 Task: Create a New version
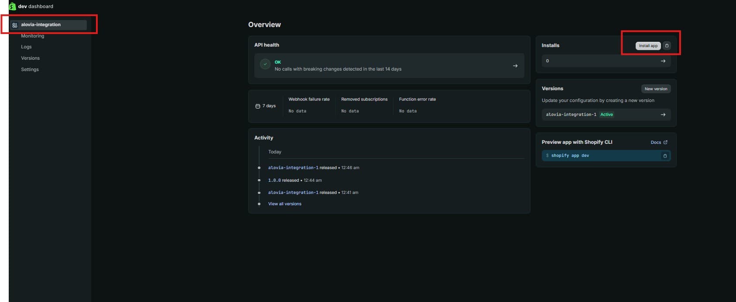tap(656, 89)
